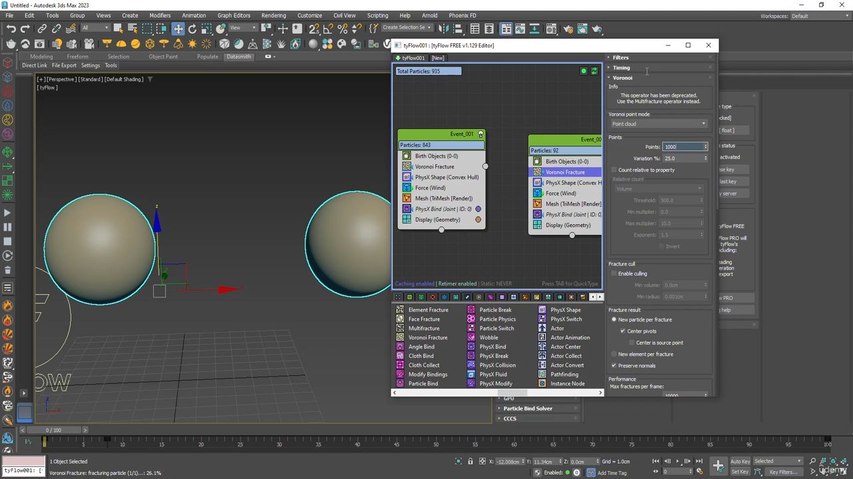Image resolution: width=853 pixels, height=479 pixels.
Task: Check Center is source point option
Action: coord(631,343)
